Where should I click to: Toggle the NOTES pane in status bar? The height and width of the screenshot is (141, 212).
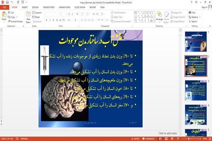coord(135,139)
